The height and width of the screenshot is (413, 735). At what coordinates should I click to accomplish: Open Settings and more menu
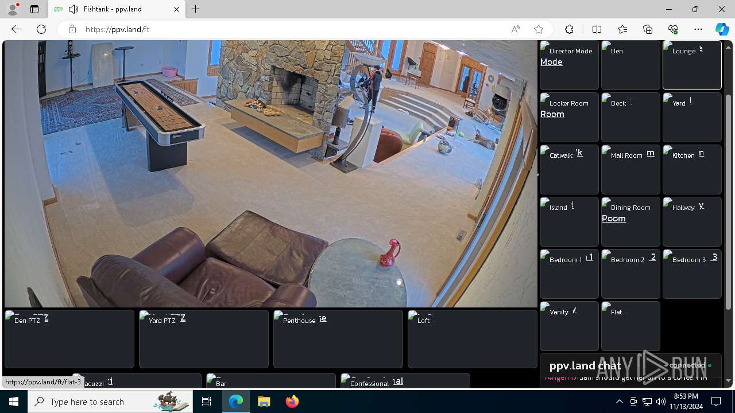pos(698,29)
